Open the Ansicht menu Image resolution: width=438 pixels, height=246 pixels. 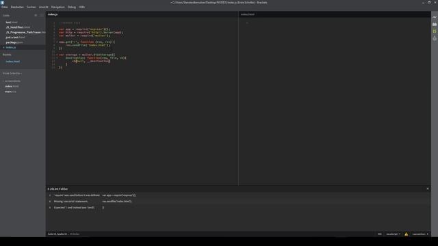point(44,7)
